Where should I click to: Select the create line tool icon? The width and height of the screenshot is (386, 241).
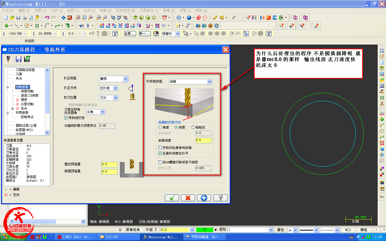pyautogui.click(x=16, y=26)
